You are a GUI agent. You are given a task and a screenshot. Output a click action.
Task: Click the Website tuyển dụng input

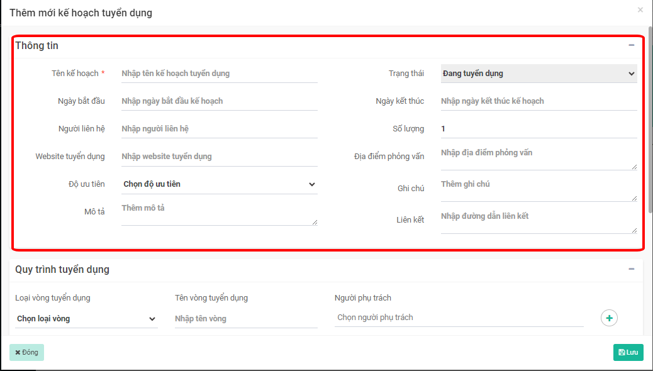pyautogui.click(x=219, y=157)
